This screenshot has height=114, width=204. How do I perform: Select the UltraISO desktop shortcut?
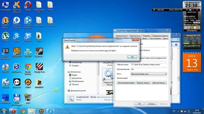coord(5,68)
